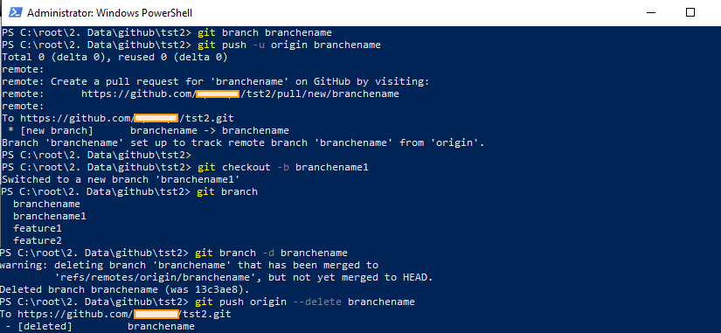Click the PowerShell icon in the title bar
This screenshot has width=721, height=333.
pyautogui.click(x=15, y=12)
